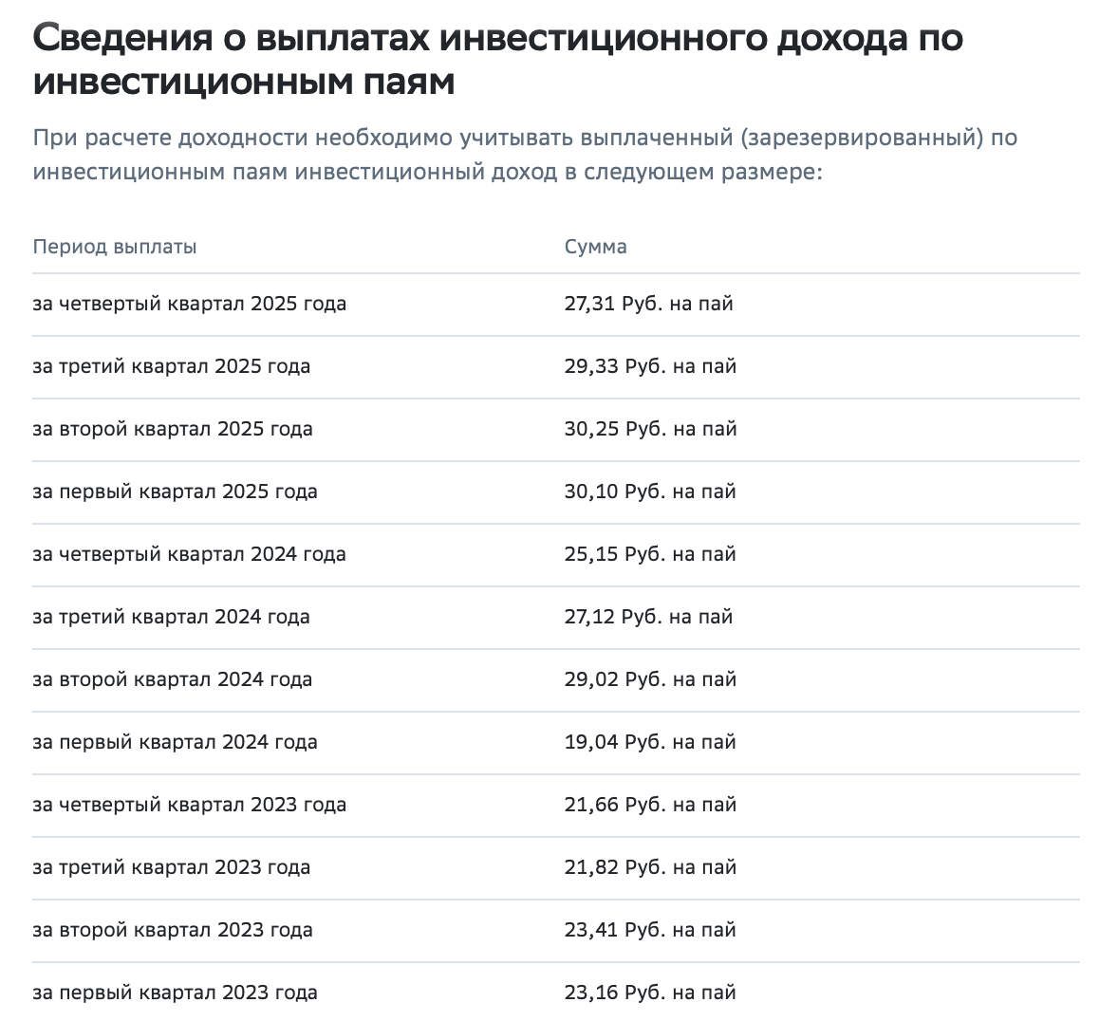Click the 23,16 Руб. на пай amount
The image size is (1118, 1021).
(x=650, y=993)
